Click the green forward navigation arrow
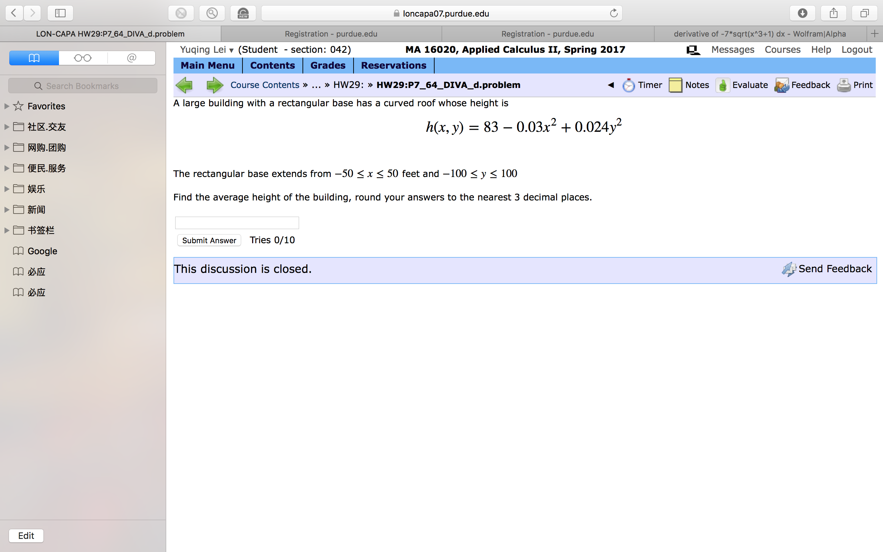The width and height of the screenshot is (883, 552). (x=215, y=85)
